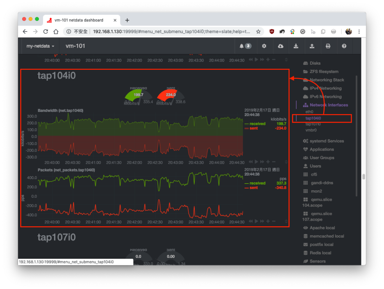Click the page vertical scrollbar thumb
The width and height of the screenshot is (384, 289).
click(364, 176)
